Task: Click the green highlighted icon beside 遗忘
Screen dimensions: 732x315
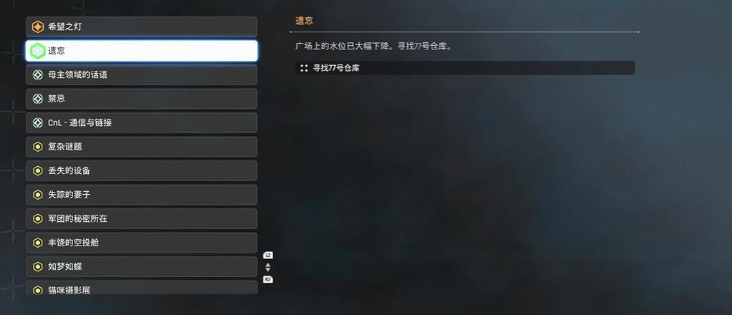Action: (x=38, y=51)
